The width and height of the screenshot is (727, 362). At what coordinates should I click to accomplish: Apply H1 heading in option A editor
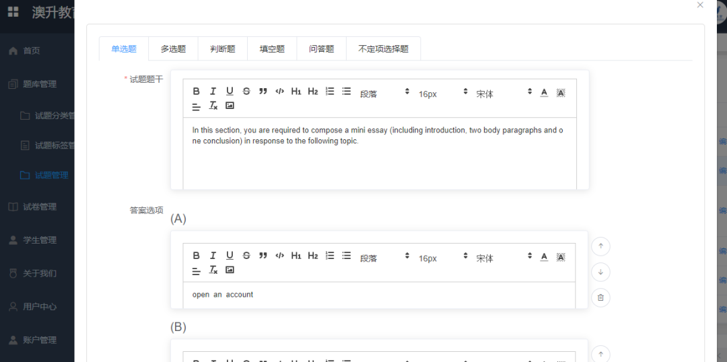point(296,256)
